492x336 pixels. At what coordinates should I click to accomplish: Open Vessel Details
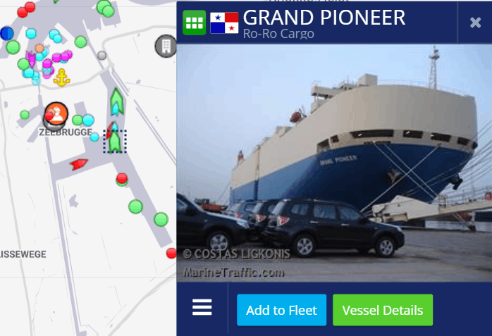pos(383,310)
